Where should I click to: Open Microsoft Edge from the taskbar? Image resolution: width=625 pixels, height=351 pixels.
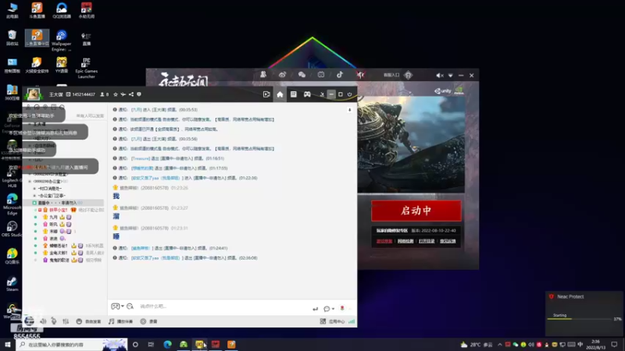click(167, 344)
